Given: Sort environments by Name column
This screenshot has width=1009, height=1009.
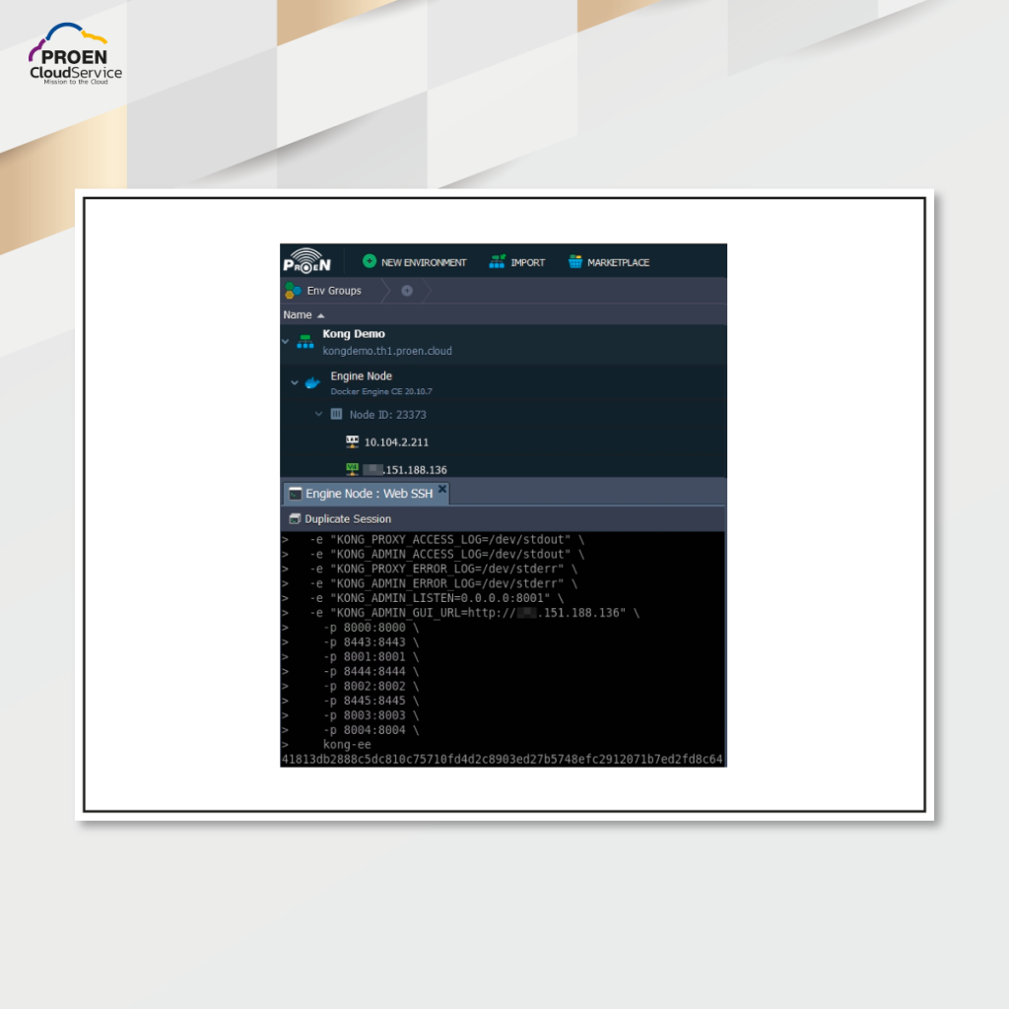Looking at the screenshot, I should 303,314.
